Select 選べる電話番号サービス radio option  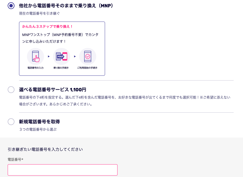click(11, 90)
